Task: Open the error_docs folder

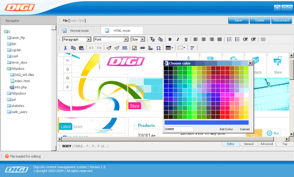Action: pyautogui.click(x=17, y=62)
